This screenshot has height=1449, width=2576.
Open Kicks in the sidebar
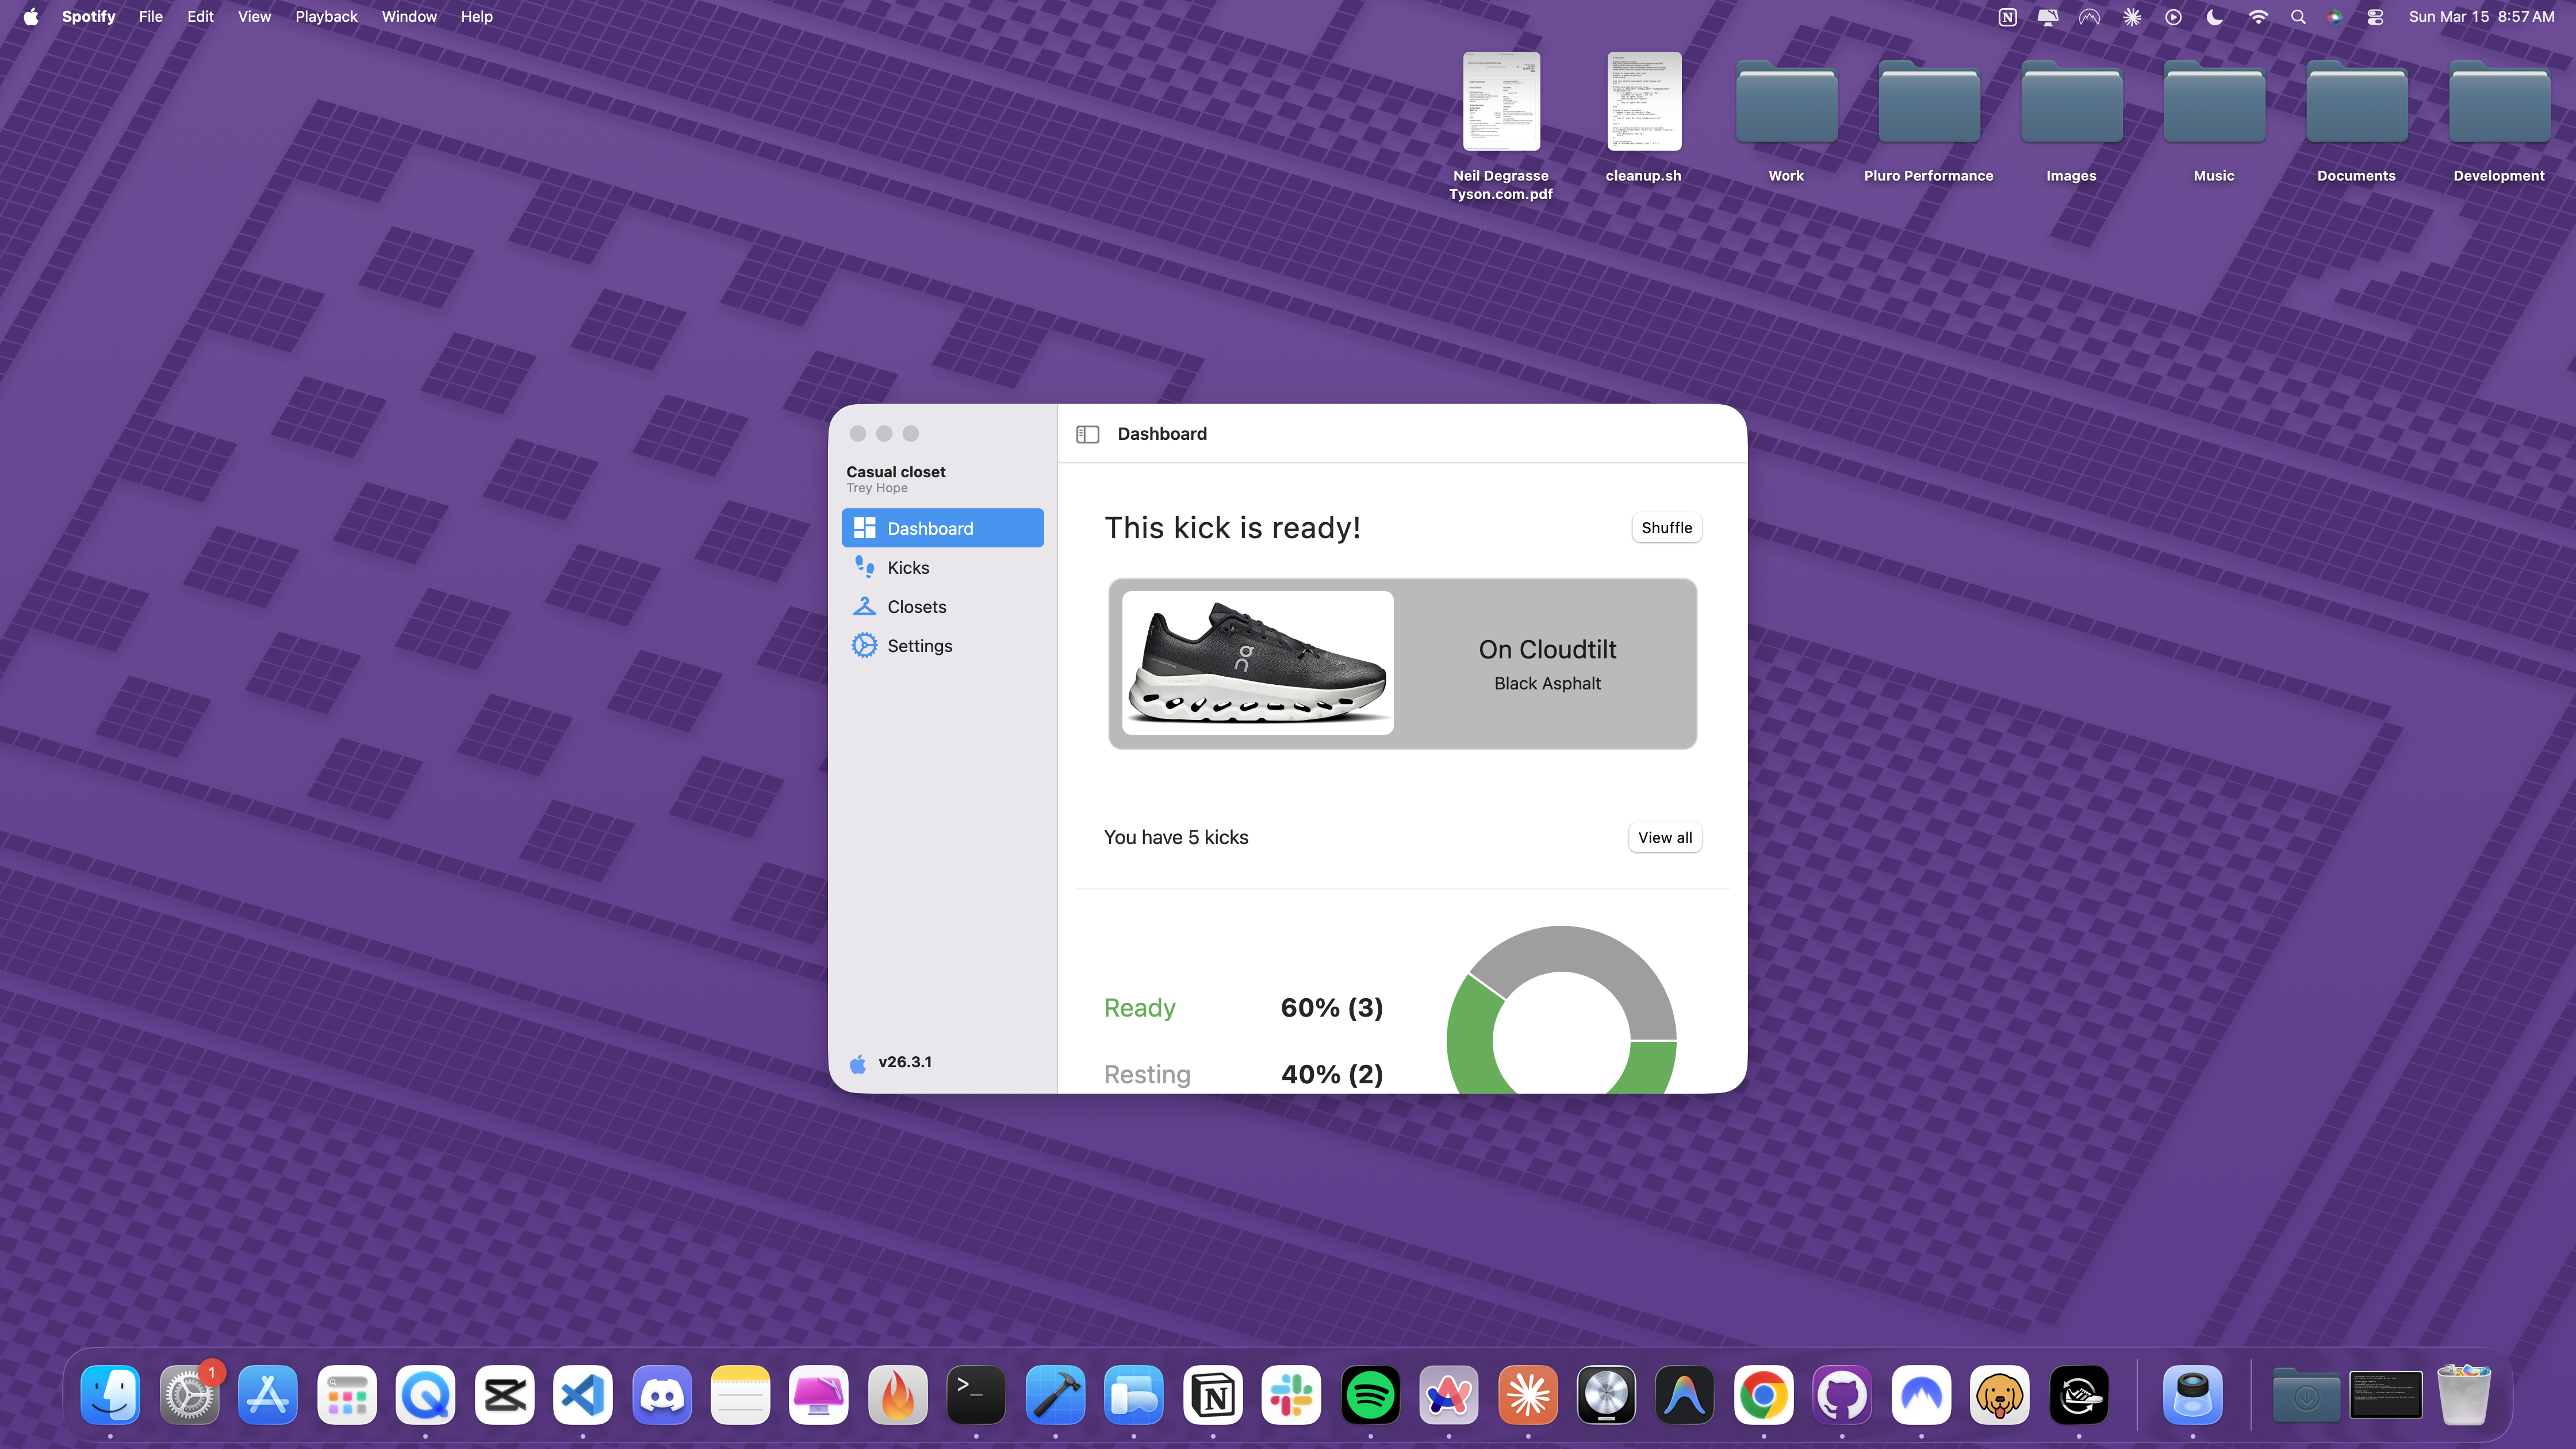coord(907,568)
